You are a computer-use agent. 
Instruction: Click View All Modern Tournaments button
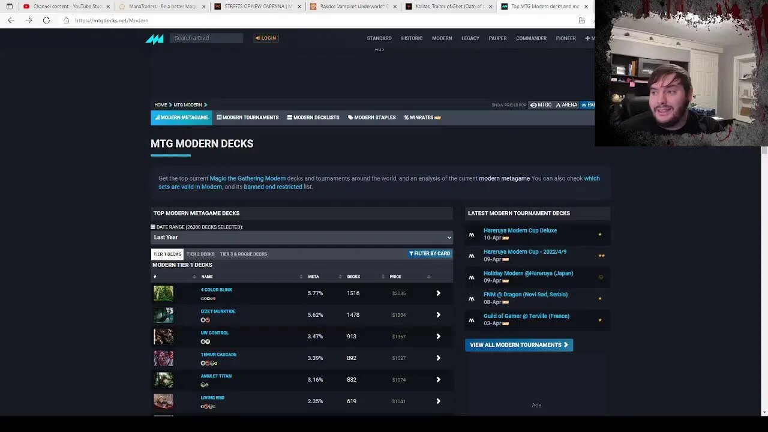coord(519,345)
